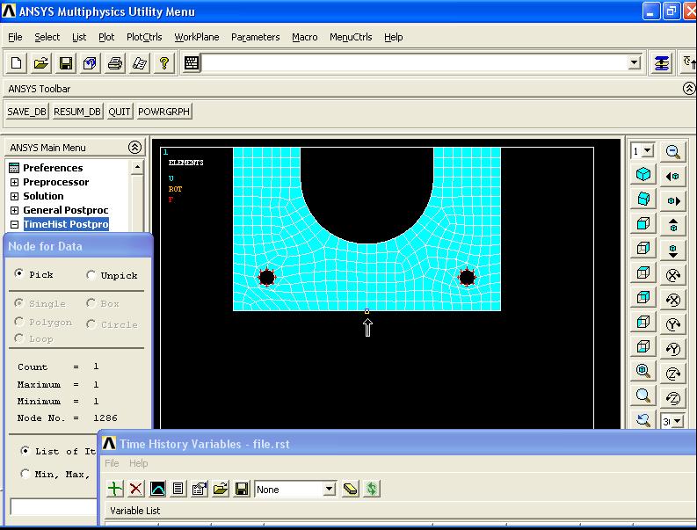The width and height of the screenshot is (697, 530).
Task: Click the yellow Help question mark icon
Action: [x=164, y=63]
